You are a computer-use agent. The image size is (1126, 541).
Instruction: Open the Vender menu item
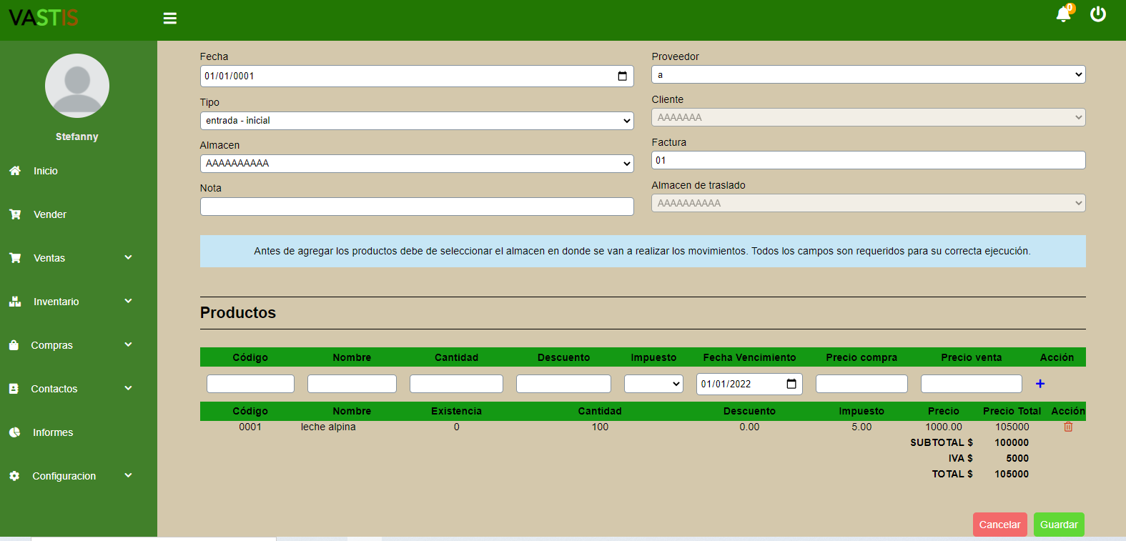(x=50, y=214)
